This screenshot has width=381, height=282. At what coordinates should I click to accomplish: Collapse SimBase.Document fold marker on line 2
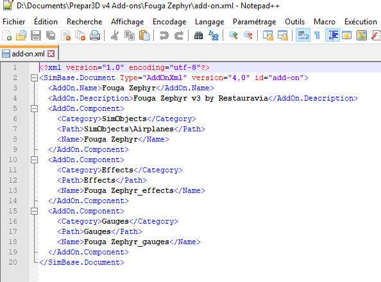coord(34,78)
